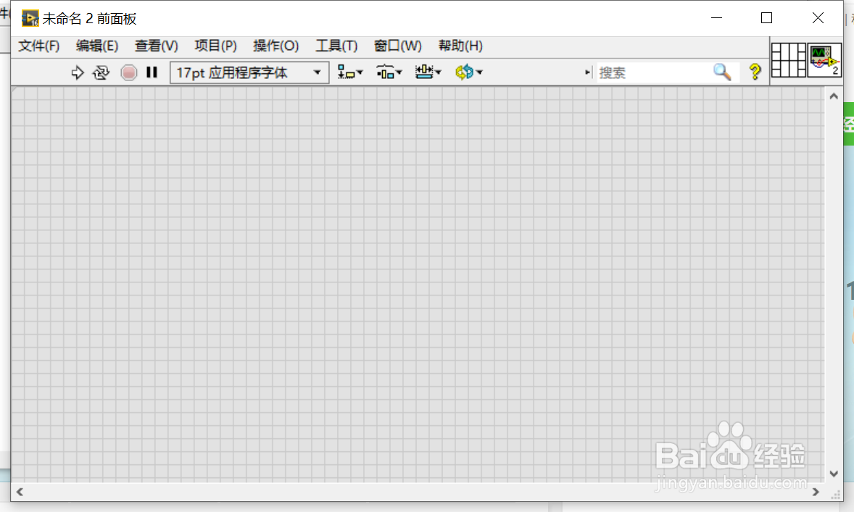Open the 工具(T) menu
The height and width of the screenshot is (512, 854).
click(336, 46)
